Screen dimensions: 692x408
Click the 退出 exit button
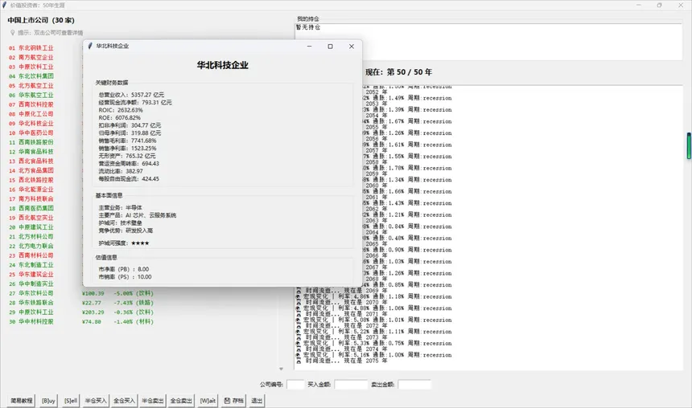pos(257,401)
